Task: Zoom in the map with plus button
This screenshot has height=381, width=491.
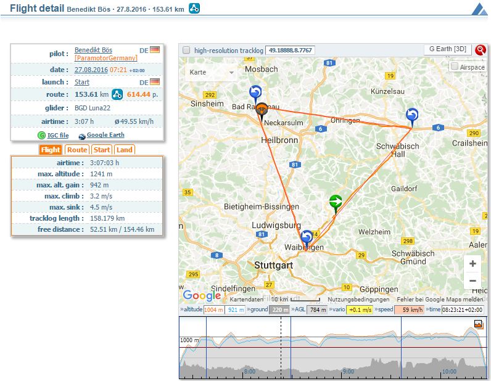Action: click(x=472, y=263)
